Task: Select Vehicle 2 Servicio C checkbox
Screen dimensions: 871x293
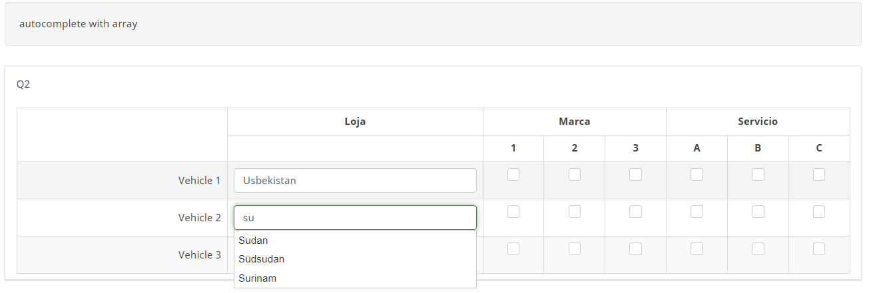Action: click(x=819, y=212)
